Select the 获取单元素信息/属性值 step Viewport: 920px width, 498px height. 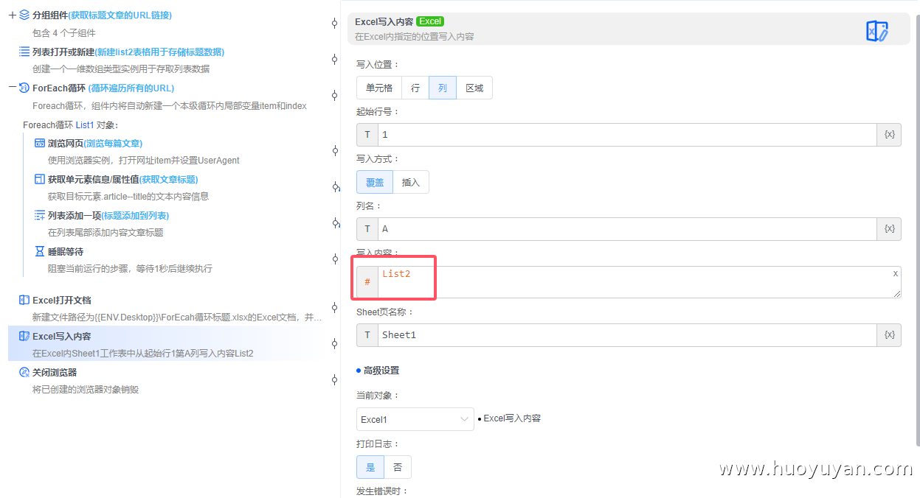pyautogui.click(x=177, y=187)
